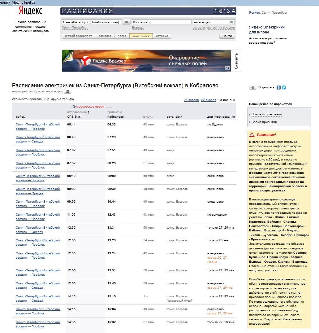Click the РАСПИСАНИЯ header title

click(87, 11)
